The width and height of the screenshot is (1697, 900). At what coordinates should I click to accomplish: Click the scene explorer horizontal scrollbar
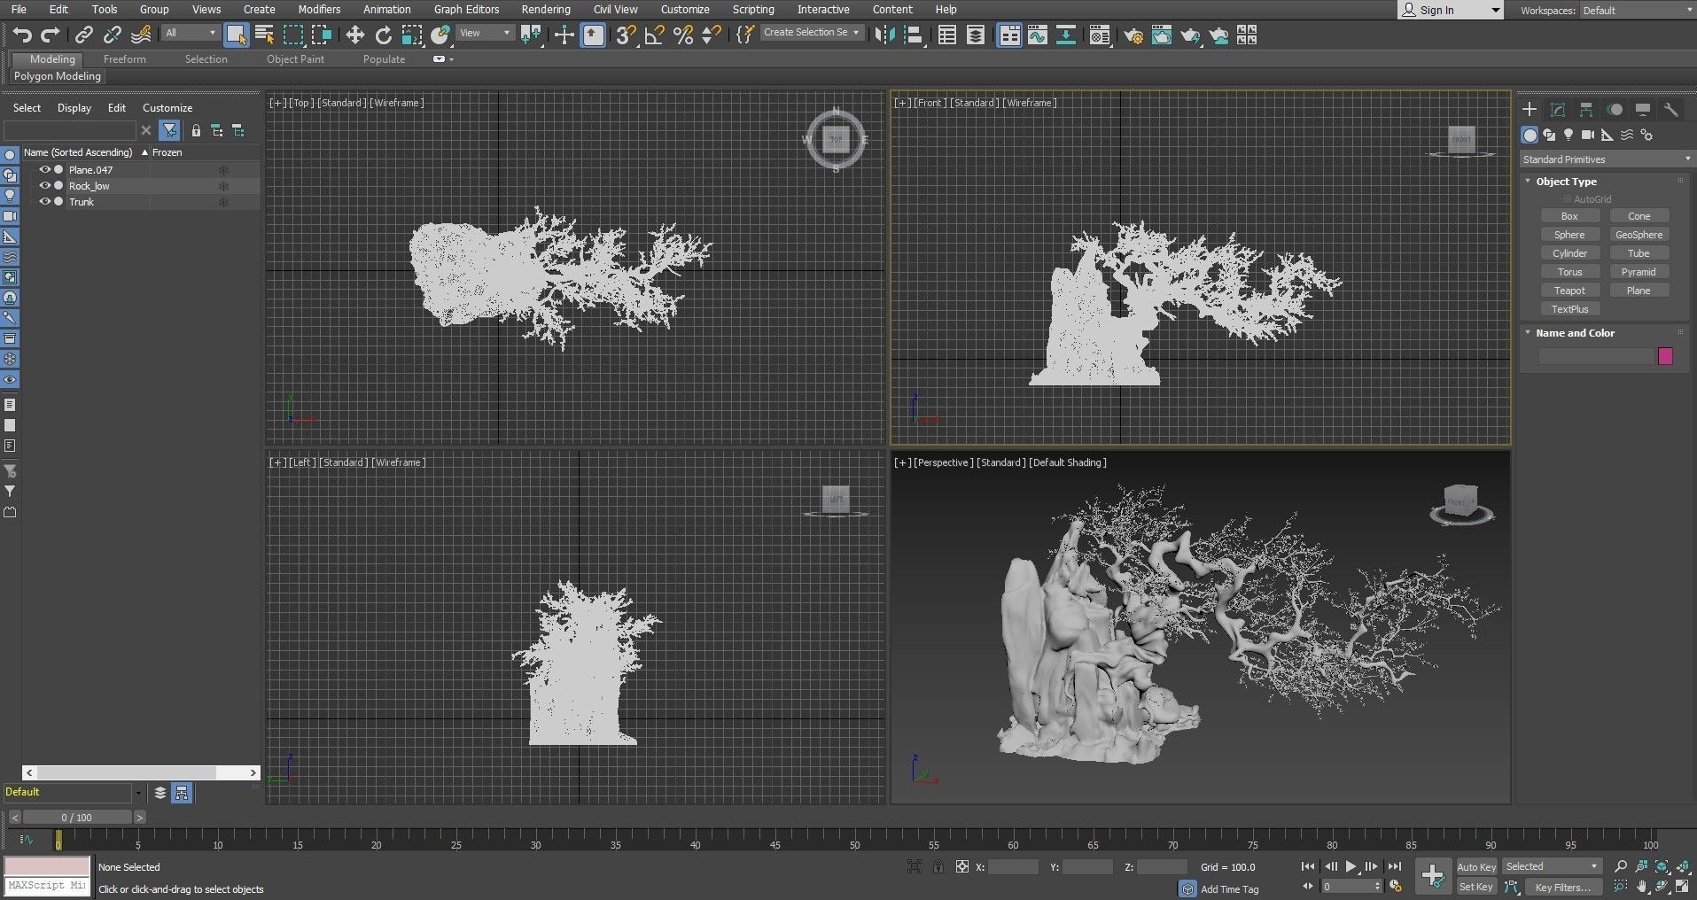(141, 772)
